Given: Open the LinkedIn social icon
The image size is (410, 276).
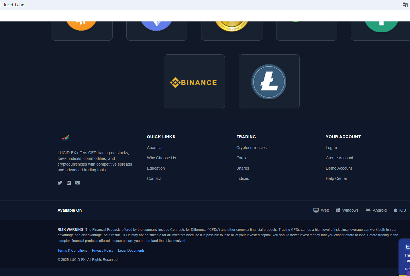Looking at the screenshot, I should tap(69, 183).
